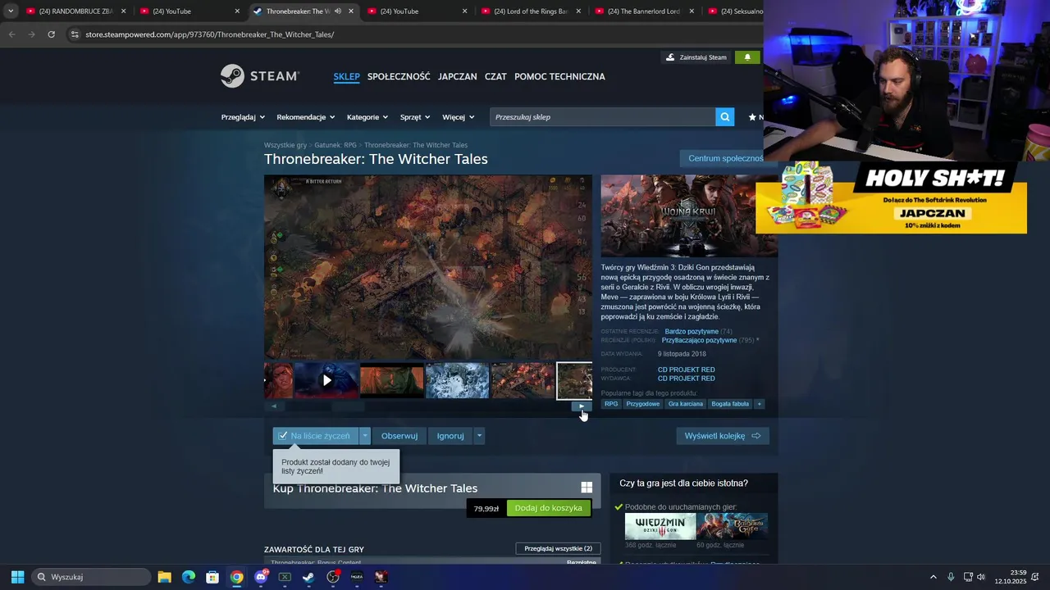Viewport: 1050px width, 590px height.
Task: Move the media strip back with the left arrow
Action: pyautogui.click(x=274, y=406)
